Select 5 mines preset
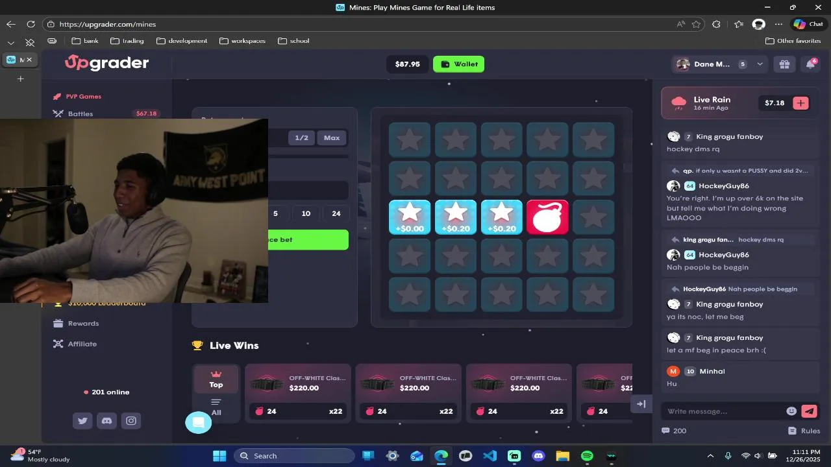Screen dimensions: 831x467 point(275,213)
